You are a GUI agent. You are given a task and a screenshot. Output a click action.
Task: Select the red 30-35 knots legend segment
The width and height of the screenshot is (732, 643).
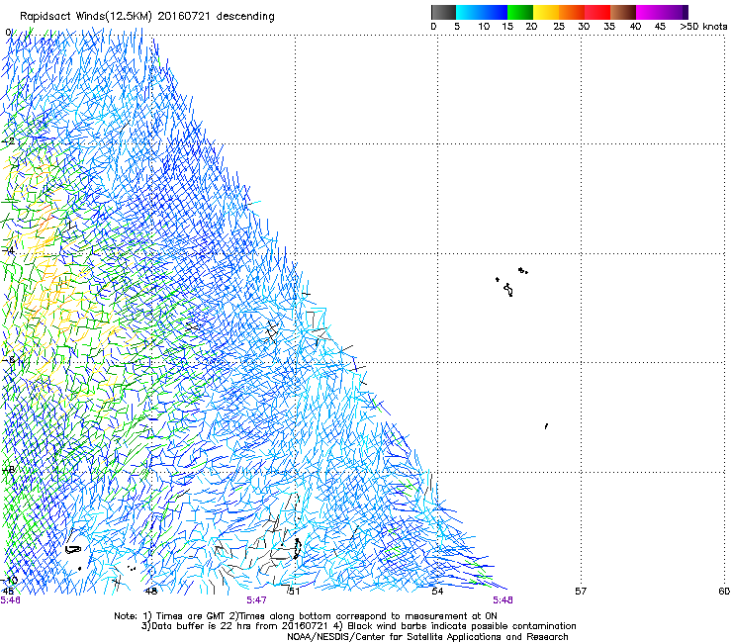pos(597,12)
